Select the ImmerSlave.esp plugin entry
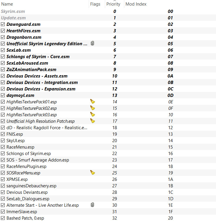 [x=22, y=212]
